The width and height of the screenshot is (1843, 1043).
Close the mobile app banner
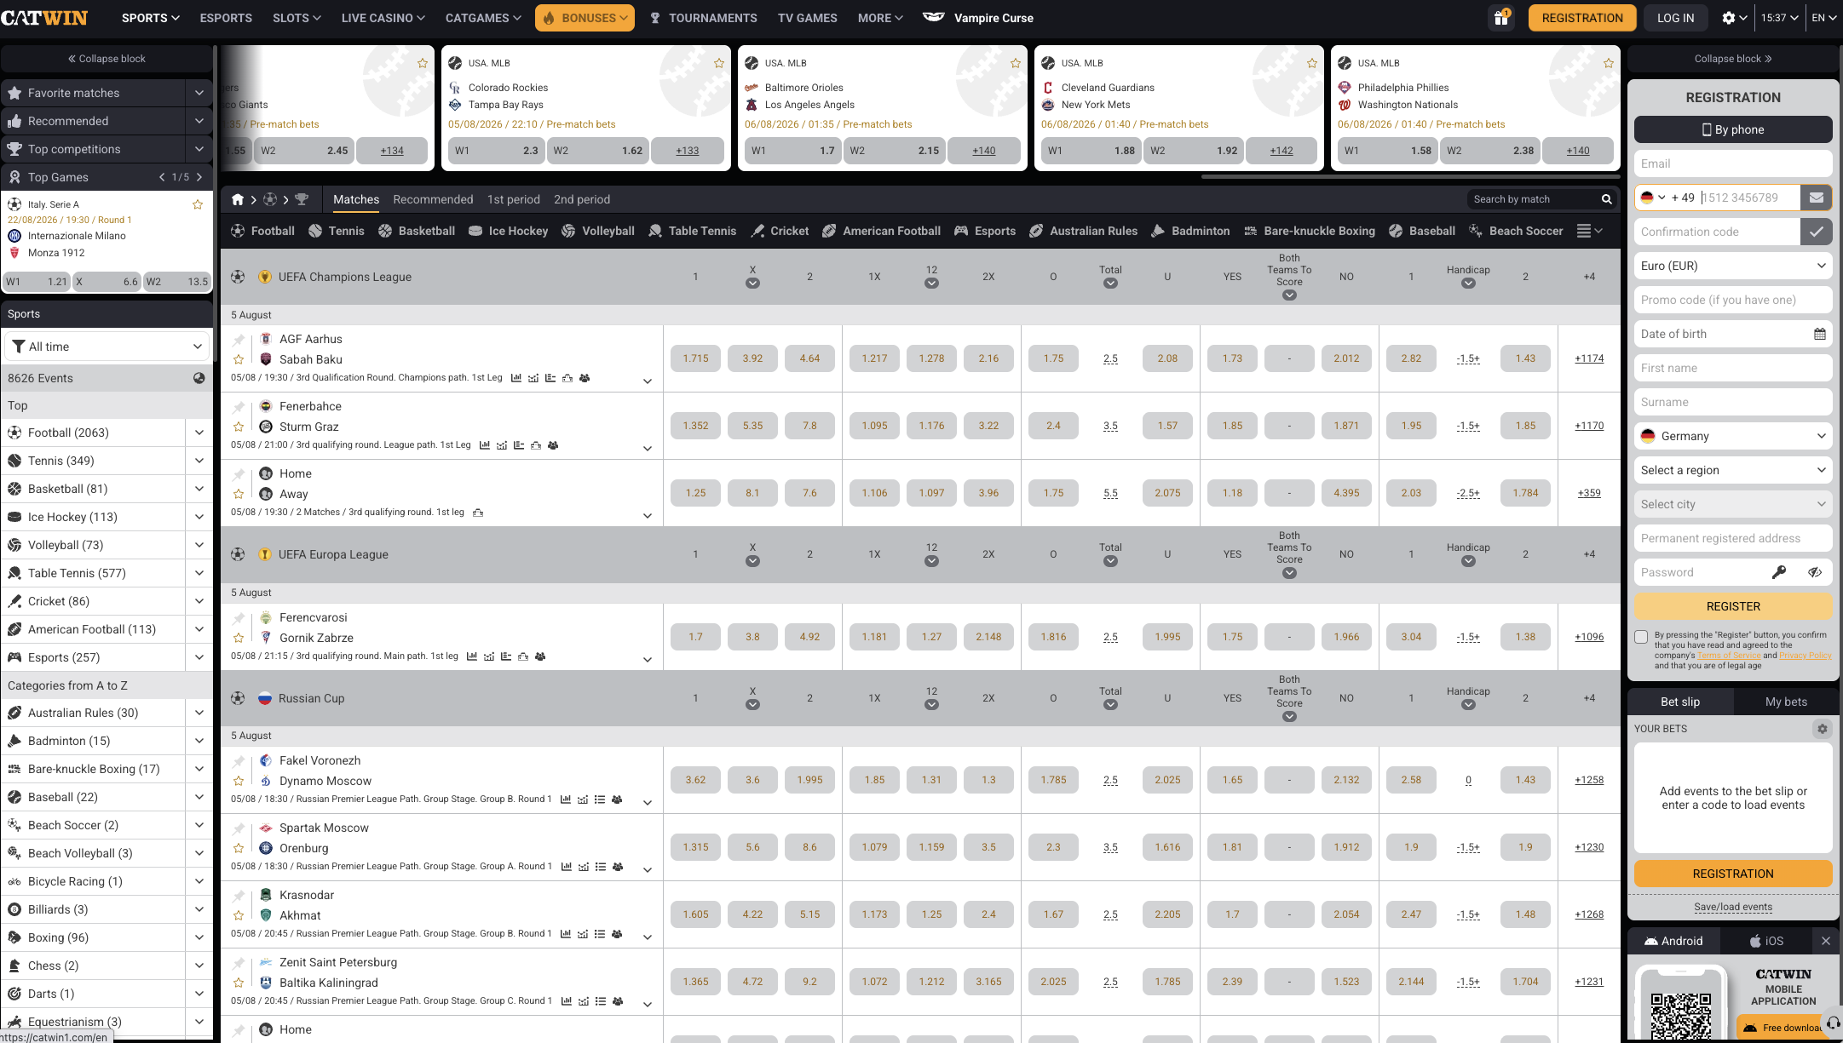pyautogui.click(x=1826, y=941)
